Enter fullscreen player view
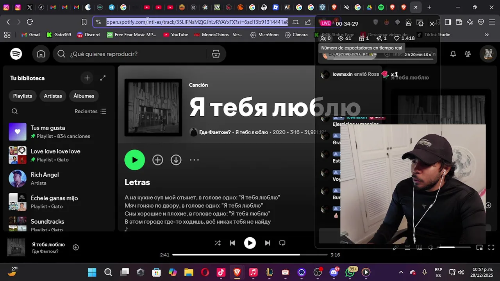The width and height of the screenshot is (500, 281). coord(491,247)
